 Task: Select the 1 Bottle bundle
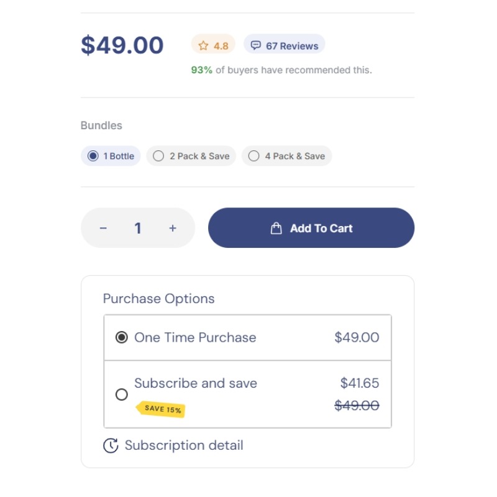pyautogui.click(x=111, y=156)
